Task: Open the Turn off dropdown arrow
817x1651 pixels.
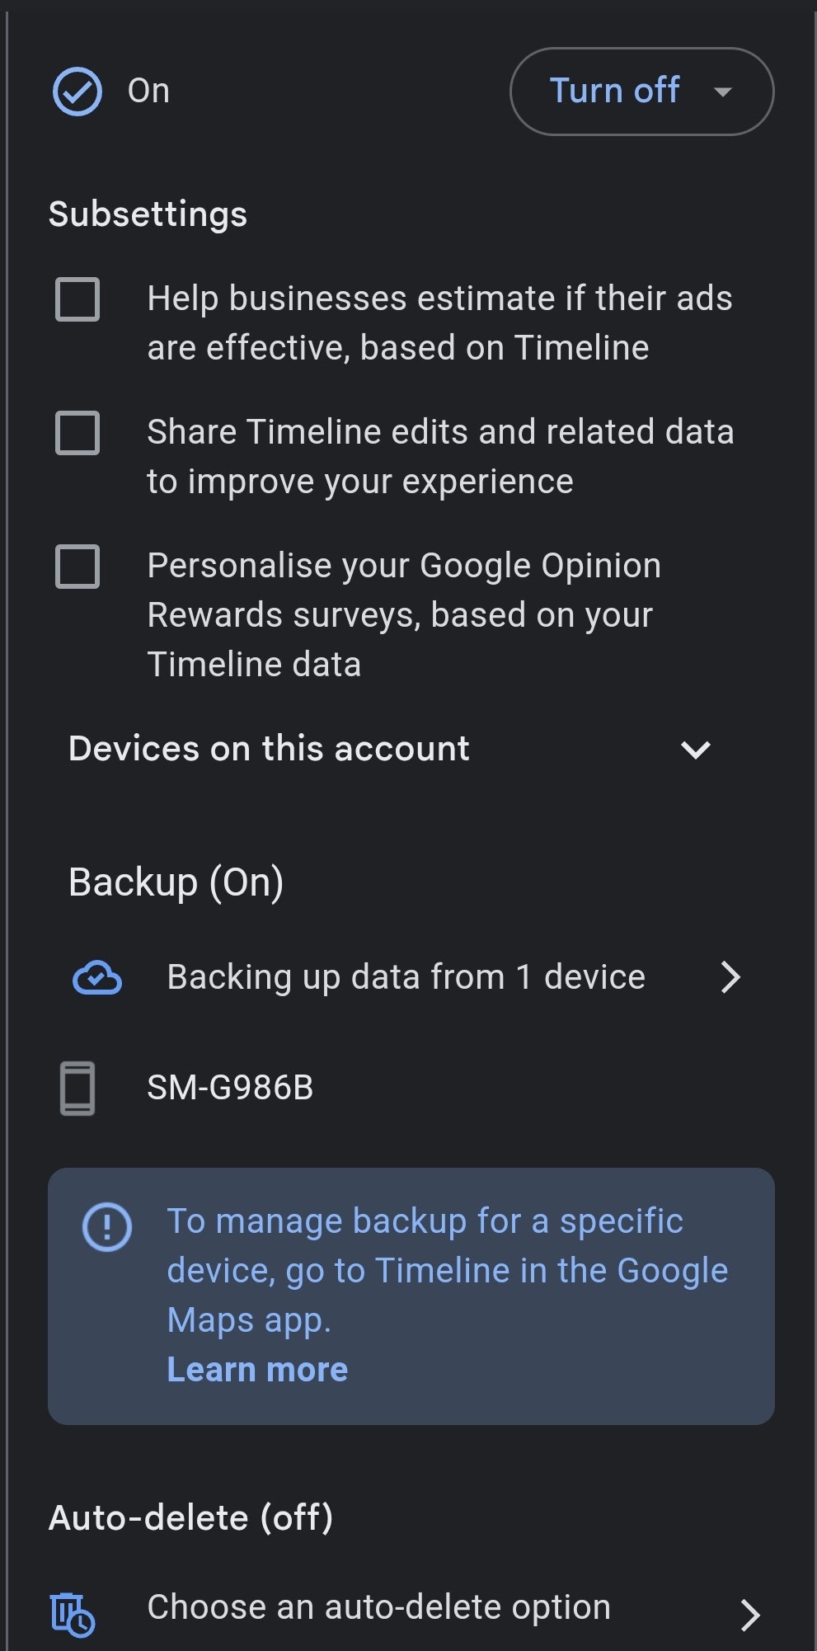Action: [x=723, y=92]
